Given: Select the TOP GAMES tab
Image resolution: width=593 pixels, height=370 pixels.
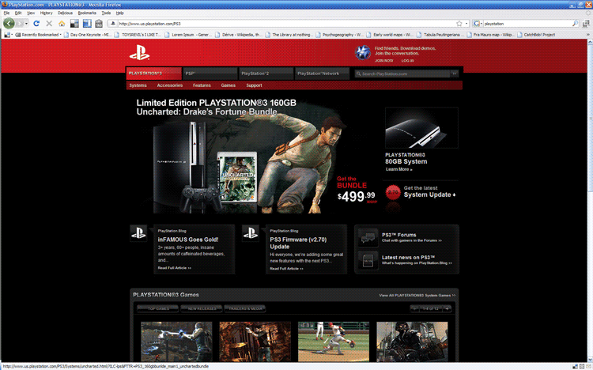Looking at the screenshot, I should [x=157, y=308].
